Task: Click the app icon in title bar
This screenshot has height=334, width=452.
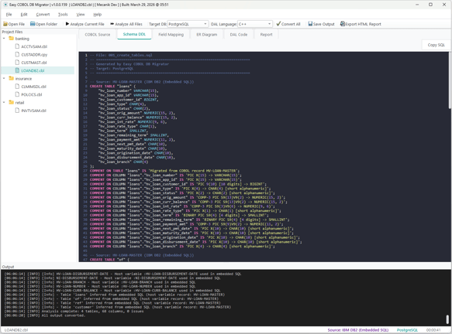Action: (5, 5)
